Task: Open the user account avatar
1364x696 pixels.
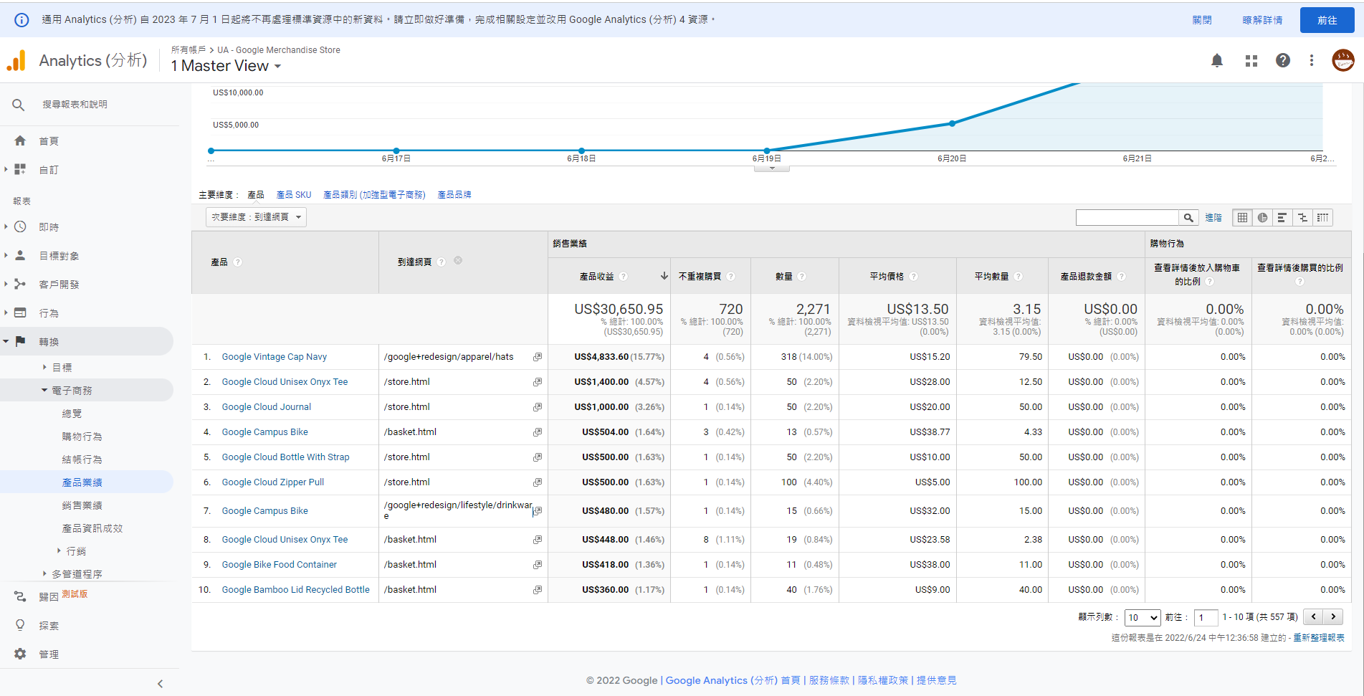Action: click(x=1343, y=61)
